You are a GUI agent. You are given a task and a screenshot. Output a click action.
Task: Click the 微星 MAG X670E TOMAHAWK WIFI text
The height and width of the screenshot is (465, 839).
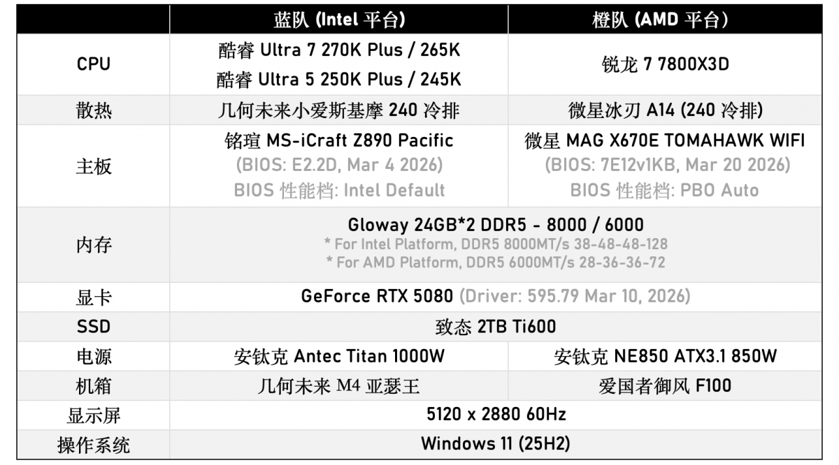(665, 140)
